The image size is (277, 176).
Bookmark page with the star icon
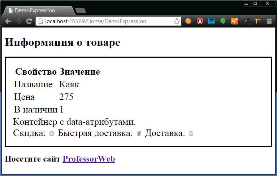[x=177, y=21]
